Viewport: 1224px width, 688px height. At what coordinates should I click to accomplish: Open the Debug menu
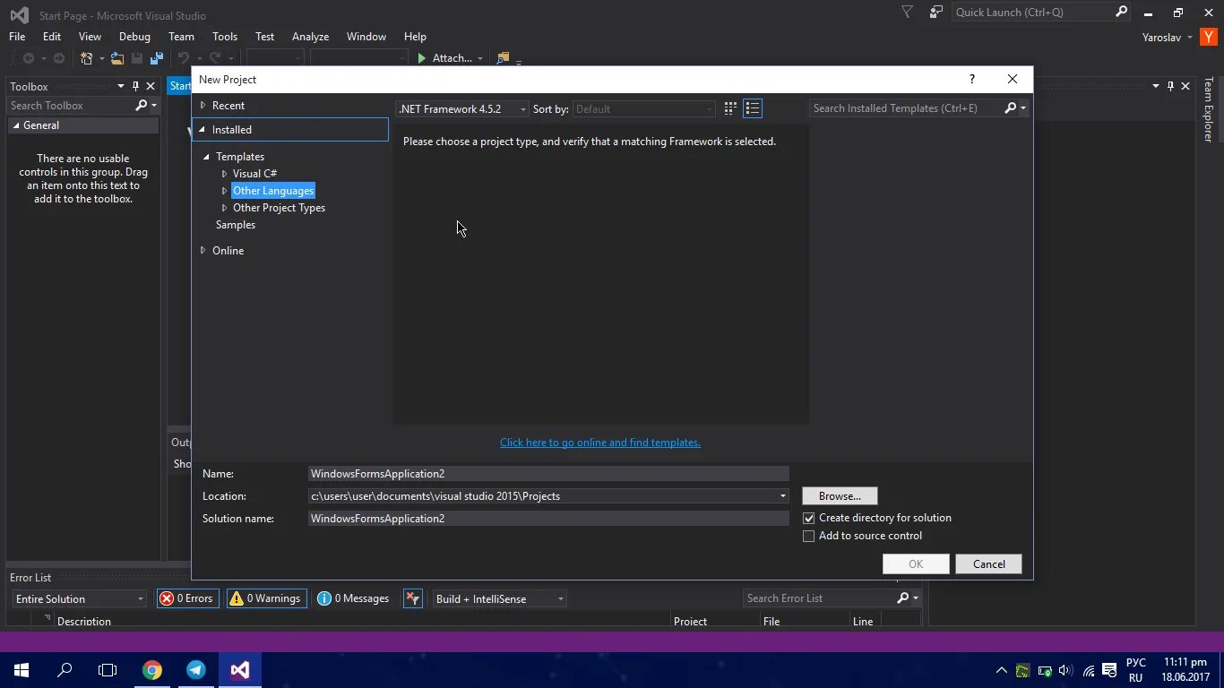point(134,37)
